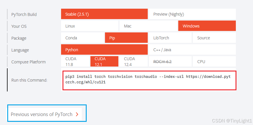The image size is (253, 125).
Task: Select CUDA 11.8 compute platform
Action: pos(75,61)
